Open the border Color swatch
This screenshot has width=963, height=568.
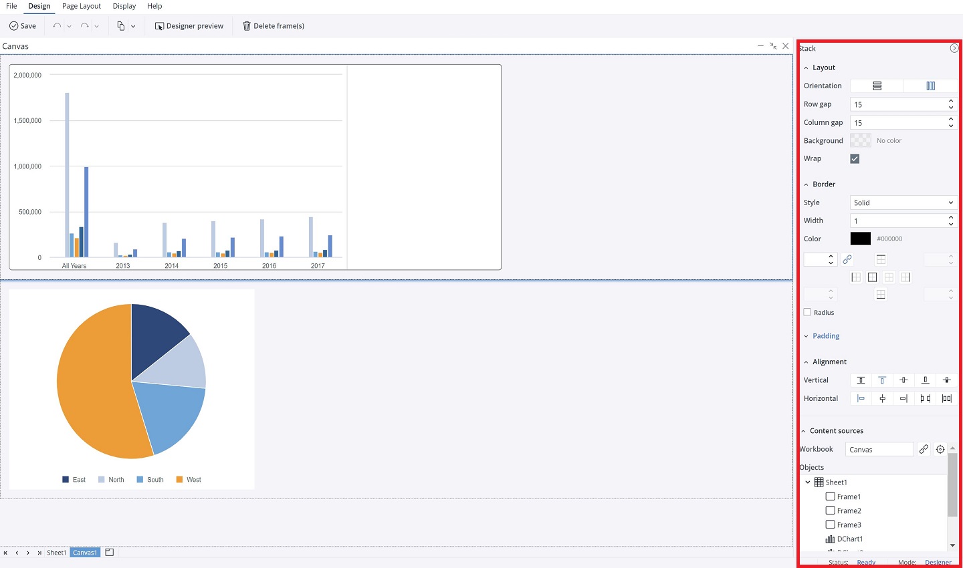(x=860, y=239)
